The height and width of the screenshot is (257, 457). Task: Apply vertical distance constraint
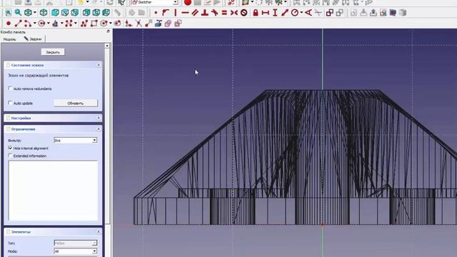click(275, 13)
